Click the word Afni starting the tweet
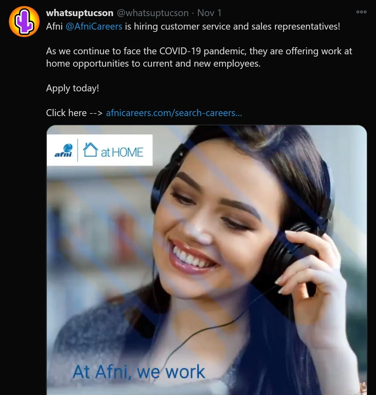This screenshot has width=376, height=395. coord(54,26)
